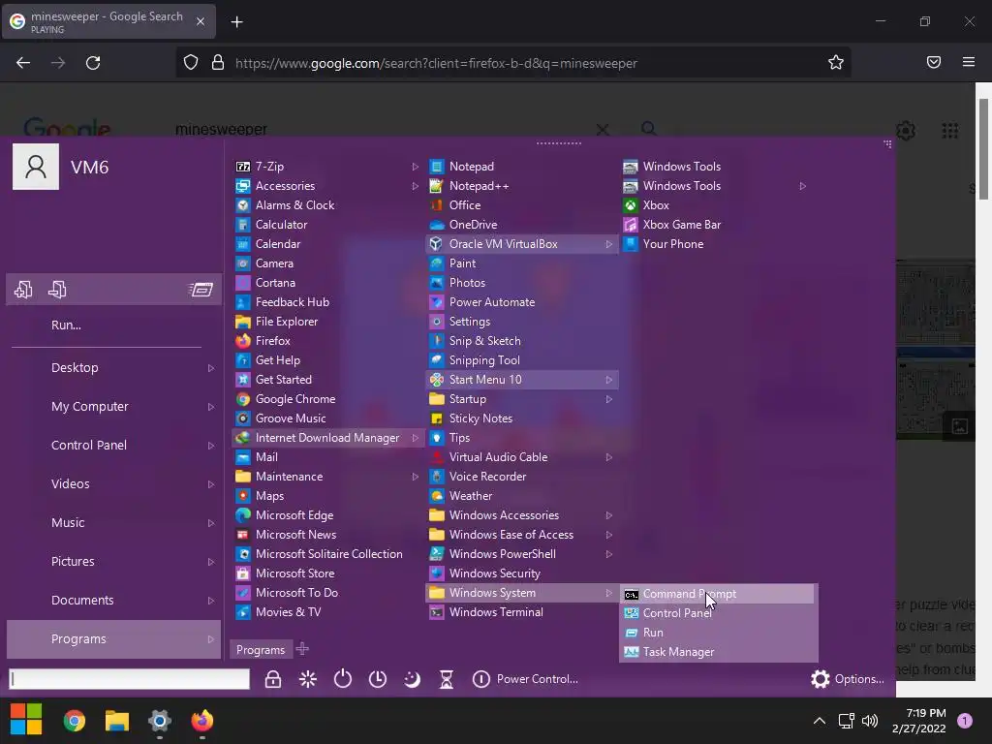Expand the Accessories submenu arrow
This screenshot has height=744, width=992.
[x=415, y=186]
